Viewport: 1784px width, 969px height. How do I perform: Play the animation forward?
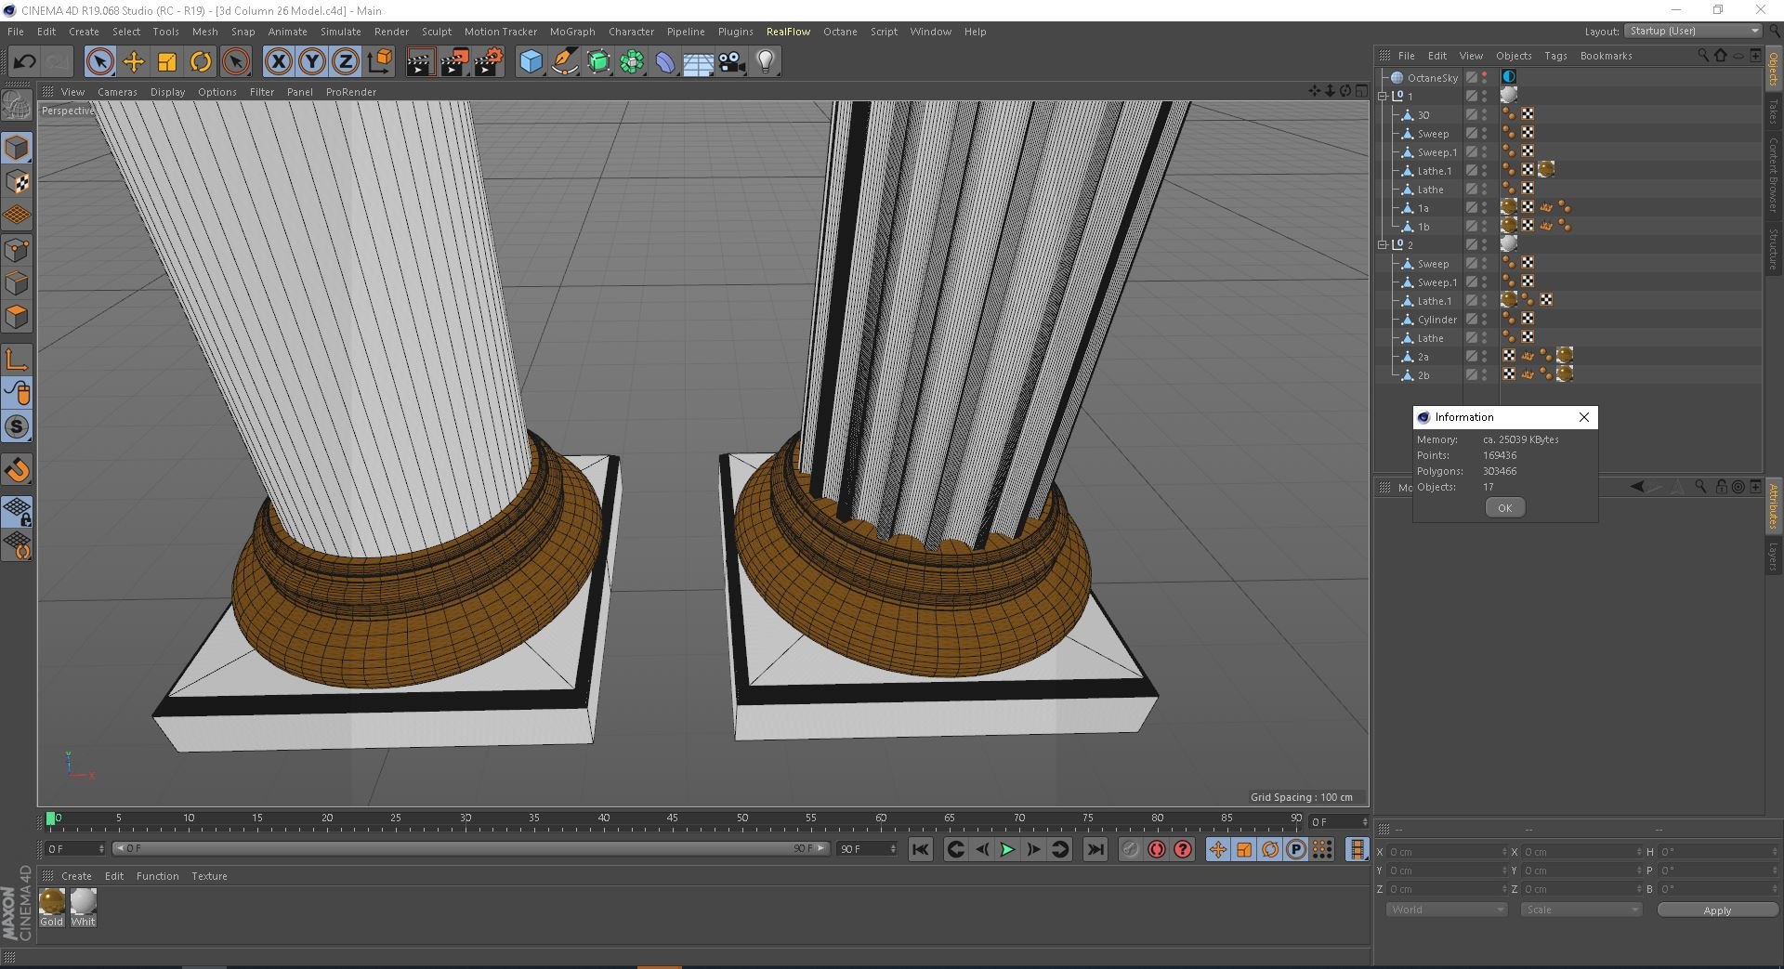click(x=1007, y=849)
